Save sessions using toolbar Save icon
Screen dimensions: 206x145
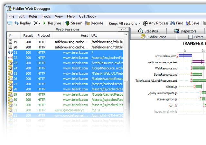point(188,23)
